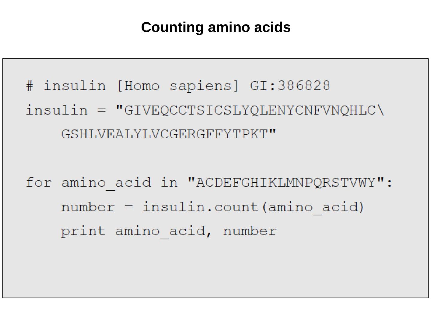Click the 'print' keyword
The width and height of the screenshot is (431, 323).
click(83, 231)
